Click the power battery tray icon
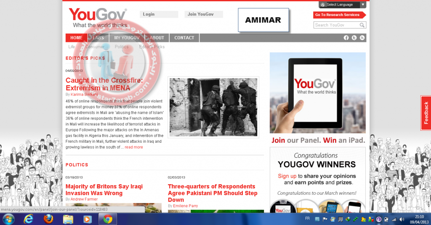Viewport: 431px width, 225px height. pos(386,219)
